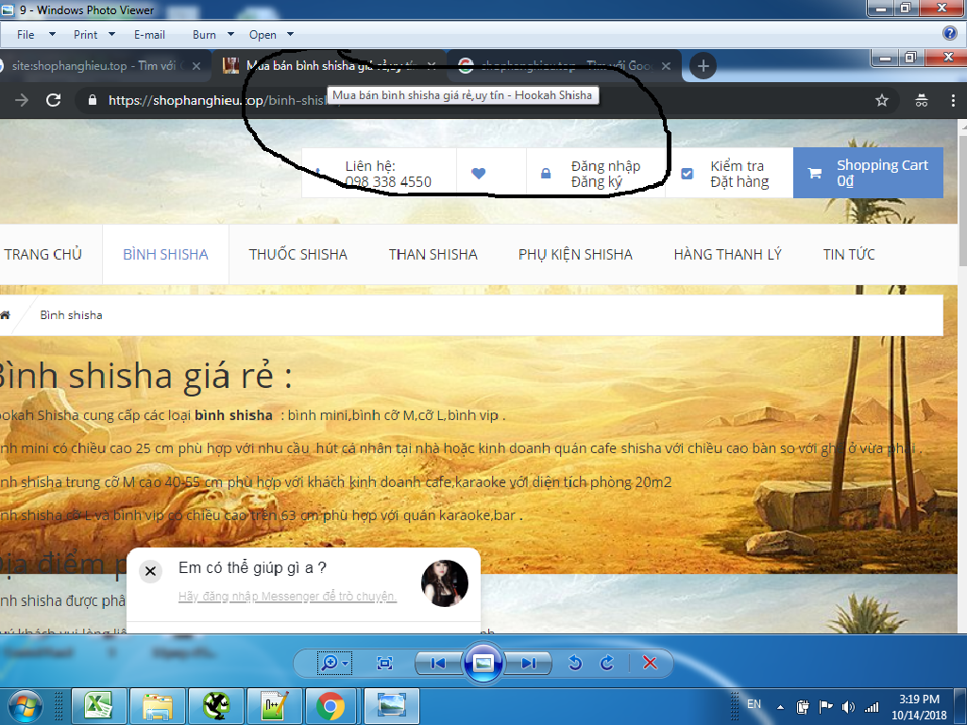This screenshot has height=725, width=967.
Task: Open the Shopping Cart button
Action: pos(868,173)
